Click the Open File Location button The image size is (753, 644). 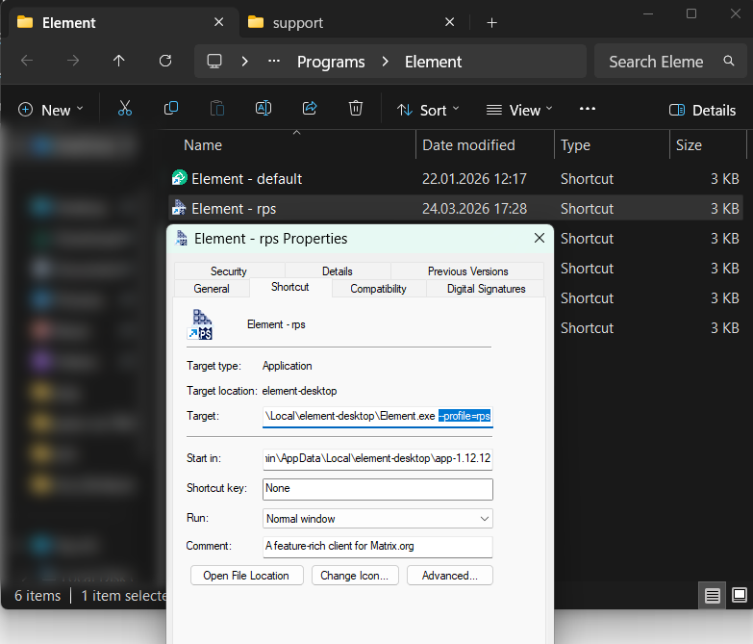tap(246, 576)
